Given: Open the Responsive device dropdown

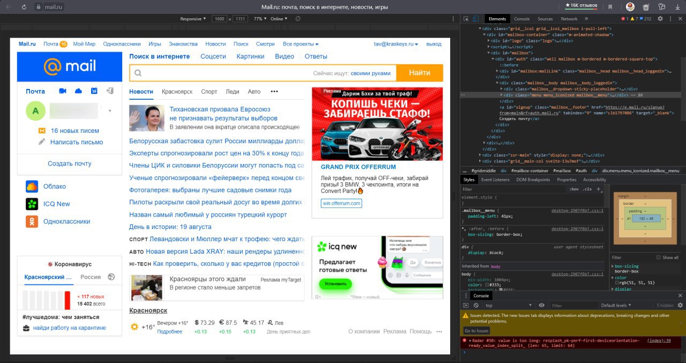Looking at the screenshot, I should tap(193, 19).
